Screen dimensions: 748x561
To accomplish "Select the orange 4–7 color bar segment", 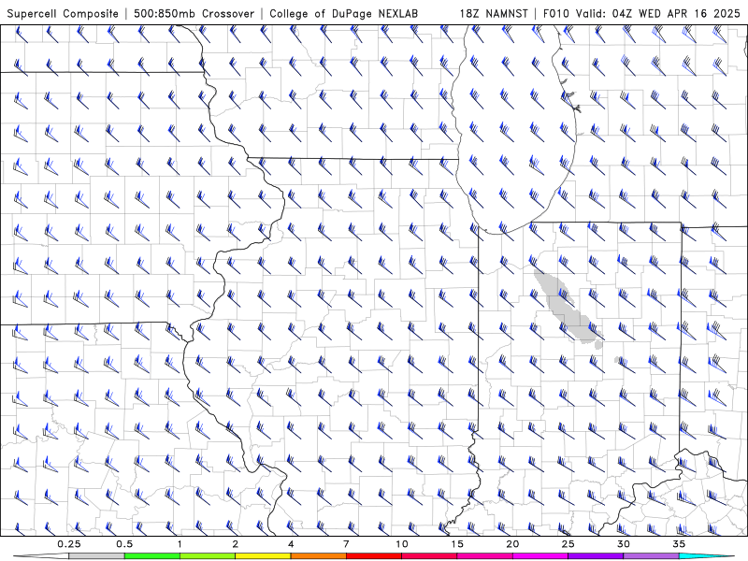I will pos(318,556).
